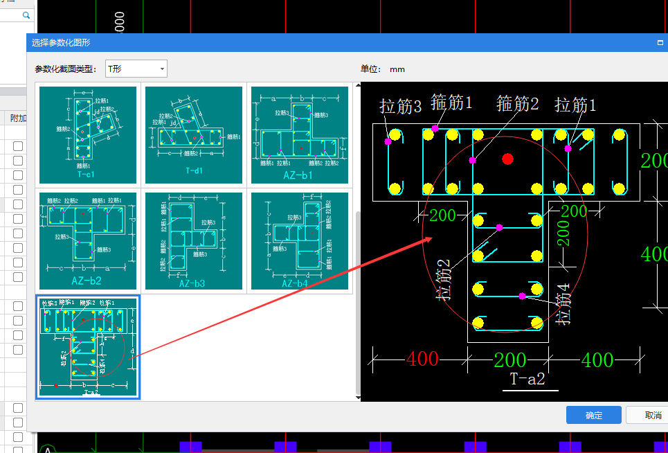Click the 单位: mm label
Viewport: 668px width, 453px height.
[383, 69]
